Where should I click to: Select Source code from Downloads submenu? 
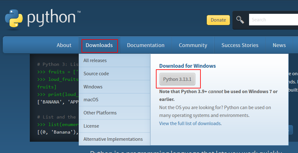[x=114, y=74]
